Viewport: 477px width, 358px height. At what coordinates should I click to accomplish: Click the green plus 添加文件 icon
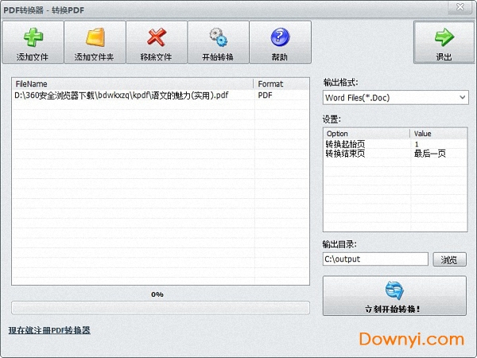[x=33, y=37]
